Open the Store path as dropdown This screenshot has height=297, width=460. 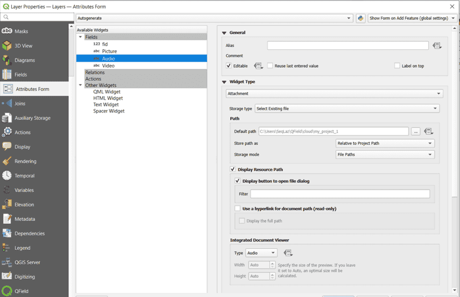tap(384, 143)
